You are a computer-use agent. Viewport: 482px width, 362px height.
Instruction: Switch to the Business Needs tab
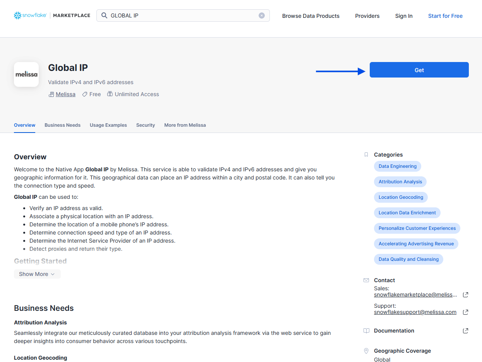coord(62,125)
